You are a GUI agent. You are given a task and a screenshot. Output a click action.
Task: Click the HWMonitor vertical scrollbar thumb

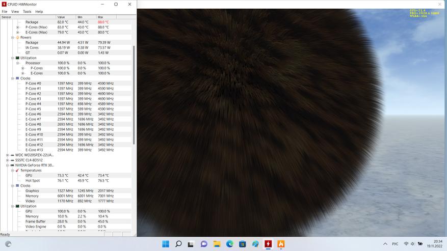(x=134, y=95)
